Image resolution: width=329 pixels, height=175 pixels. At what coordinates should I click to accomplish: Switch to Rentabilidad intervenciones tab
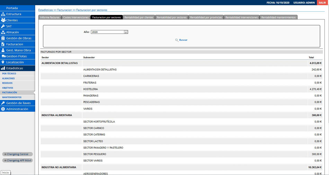241,17
